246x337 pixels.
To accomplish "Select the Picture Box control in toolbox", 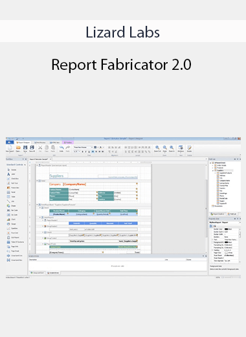I will tap(13, 188).
